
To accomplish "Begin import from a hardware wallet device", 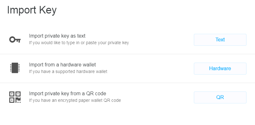I will click(x=220, y=69).
